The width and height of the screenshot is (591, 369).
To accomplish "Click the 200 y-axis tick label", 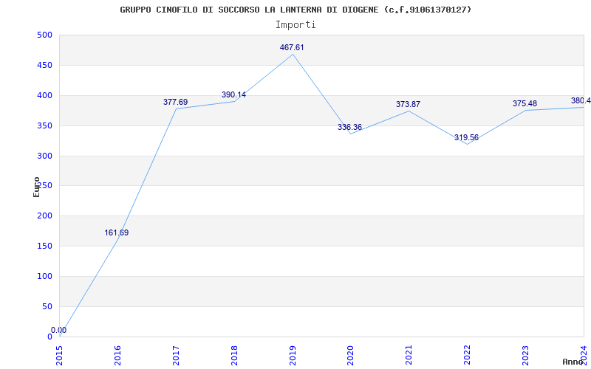I will click(44, 215).
